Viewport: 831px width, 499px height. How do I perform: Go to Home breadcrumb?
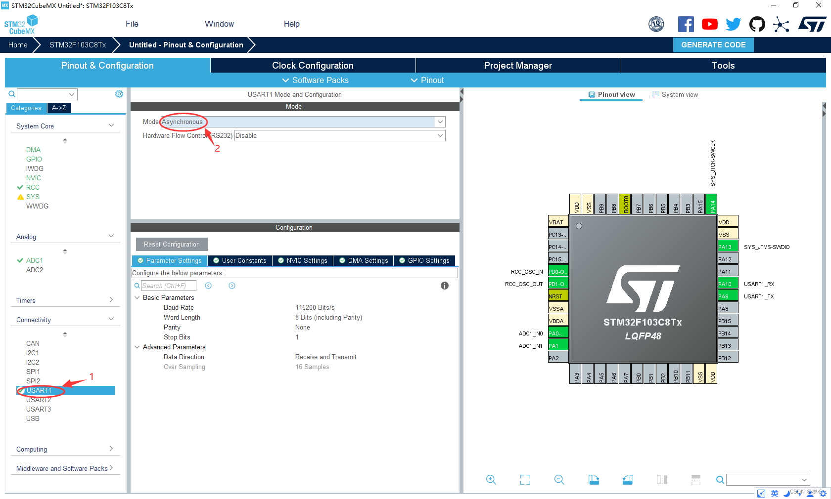tap(18, 44)
